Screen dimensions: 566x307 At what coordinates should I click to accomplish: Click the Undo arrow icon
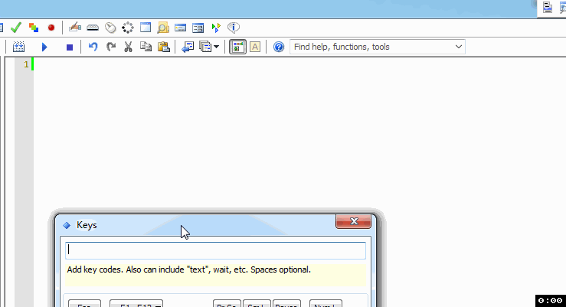tap(93, 47)
